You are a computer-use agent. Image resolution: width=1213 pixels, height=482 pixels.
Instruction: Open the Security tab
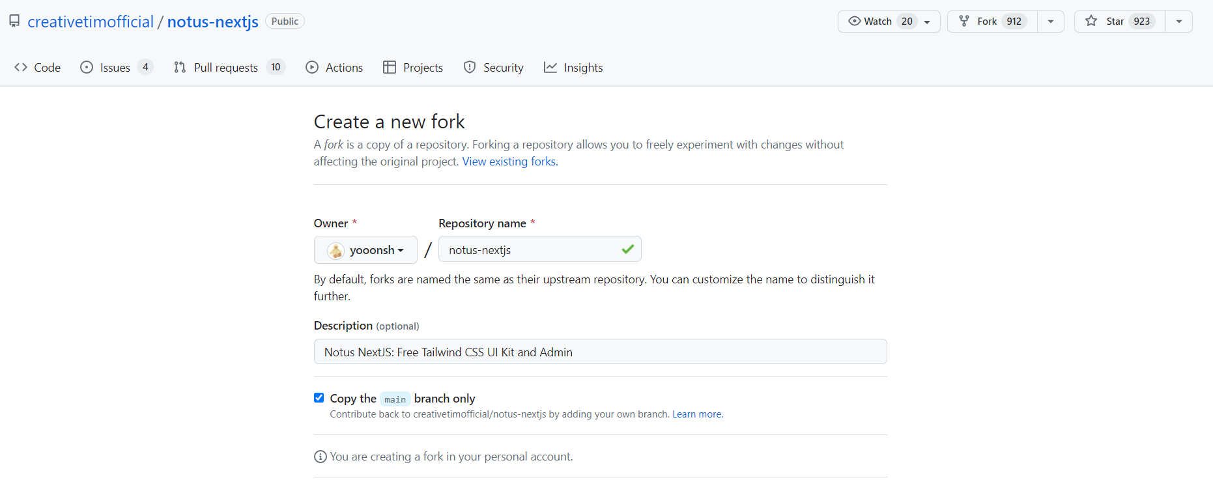pos(494,68)
